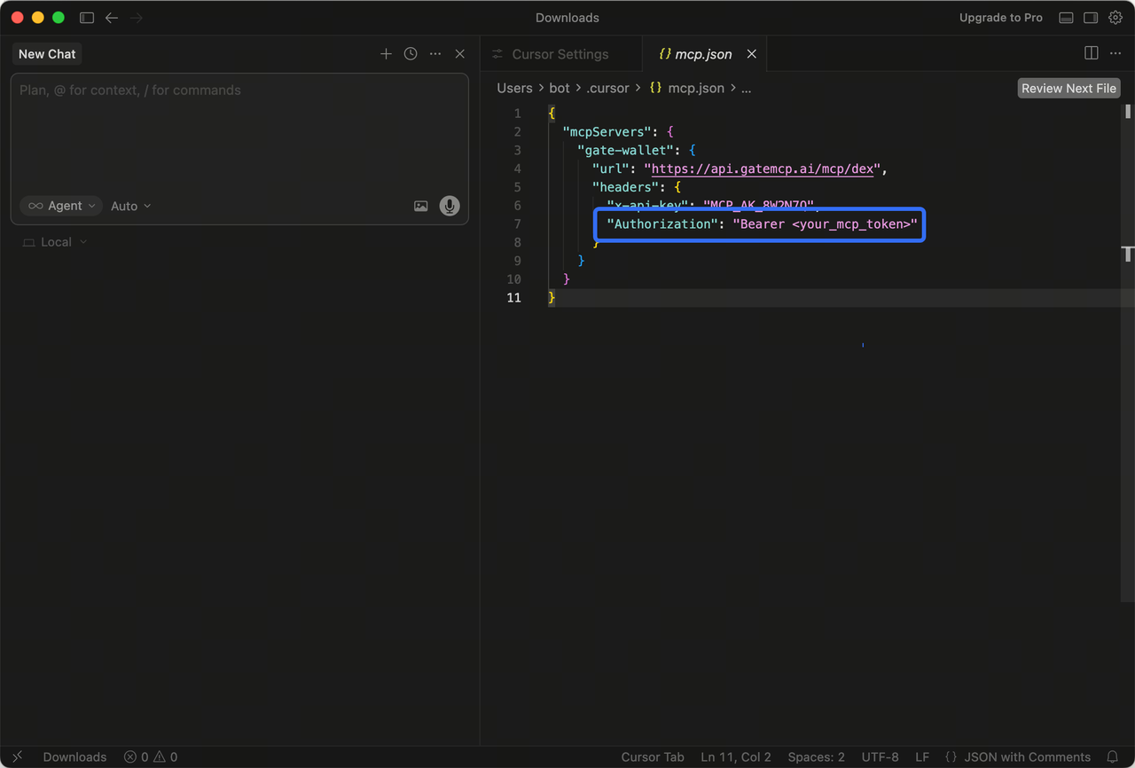The height and width of the screenshot is (768, 1135).
Task: Click the Upgrade to Pro link
Action: point(1000,18)
